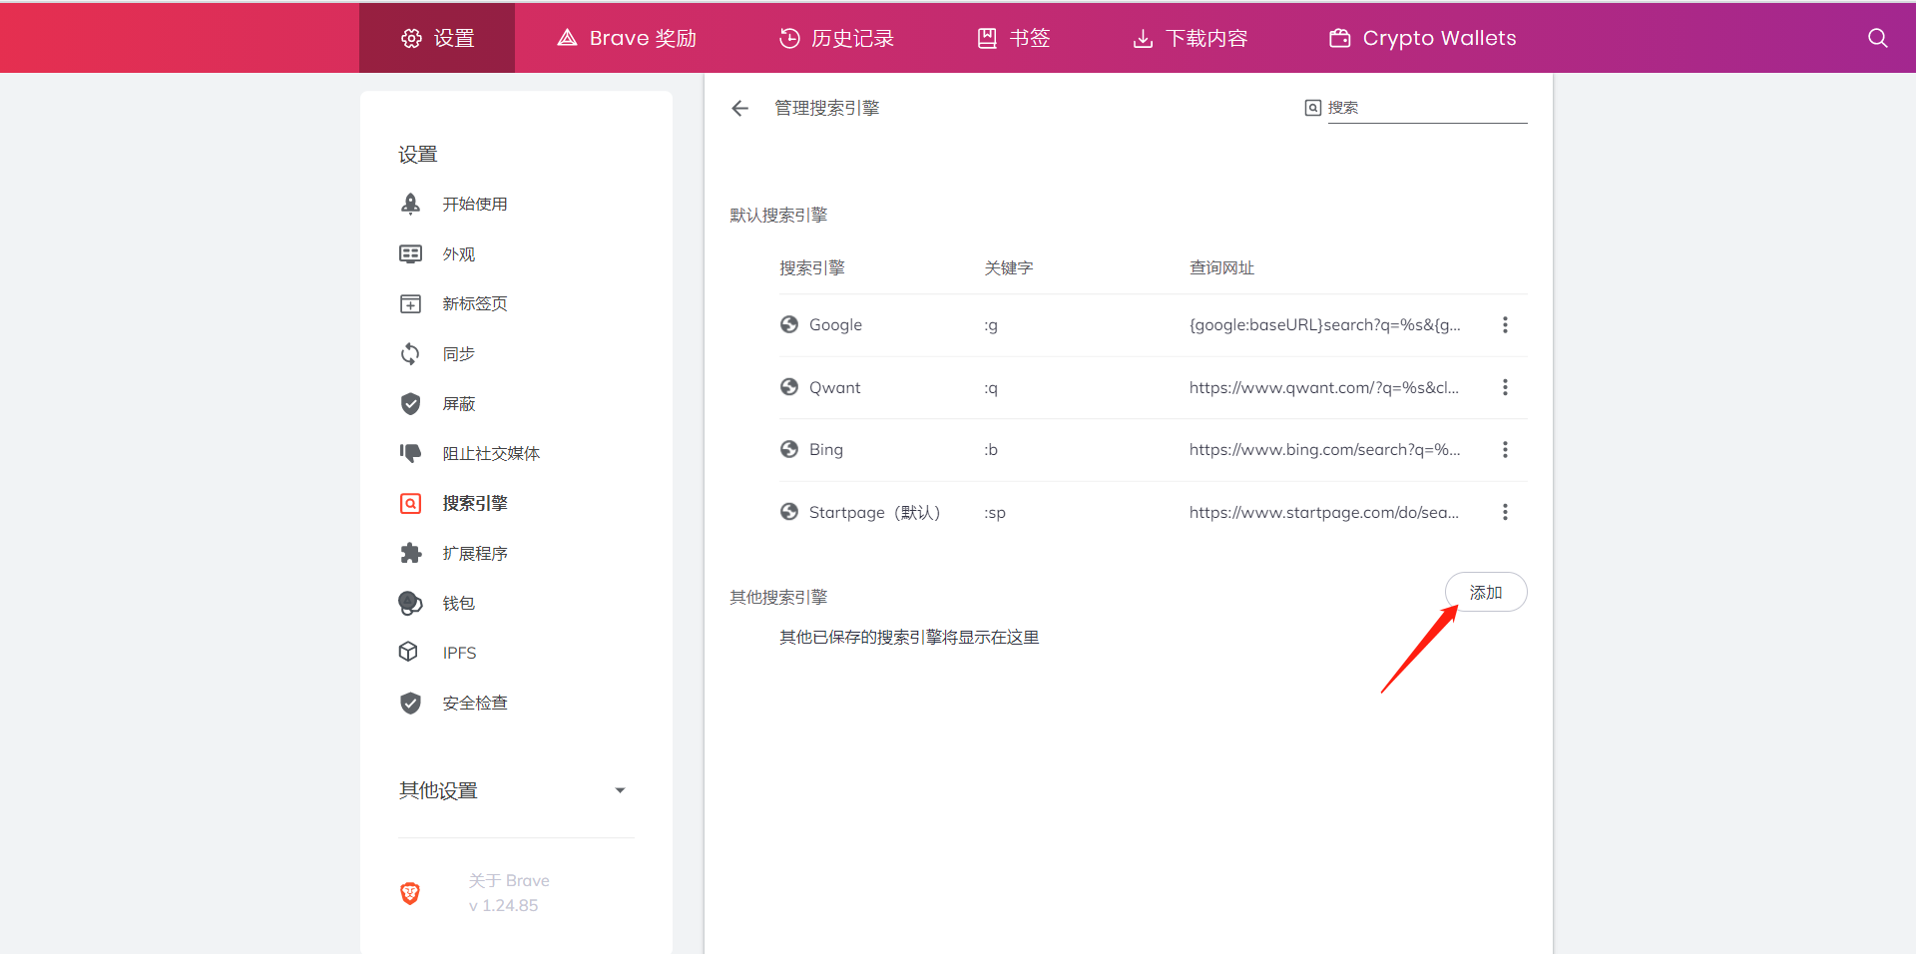Open the Crypto Wallets tab
Image resolution: width=1916 pixels, height=954 pixels.
(x=1422, y=38)
